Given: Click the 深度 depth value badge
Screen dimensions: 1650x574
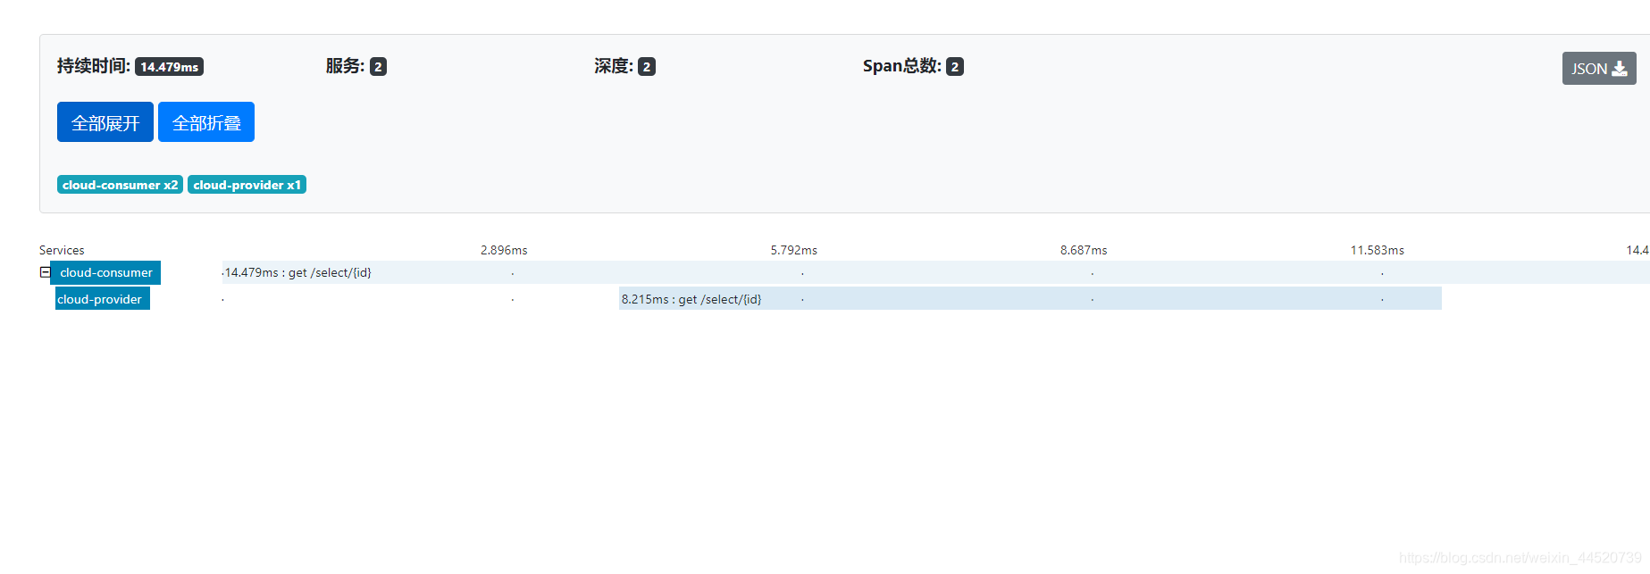Looking at the screenshot, I should click(647, 67).
